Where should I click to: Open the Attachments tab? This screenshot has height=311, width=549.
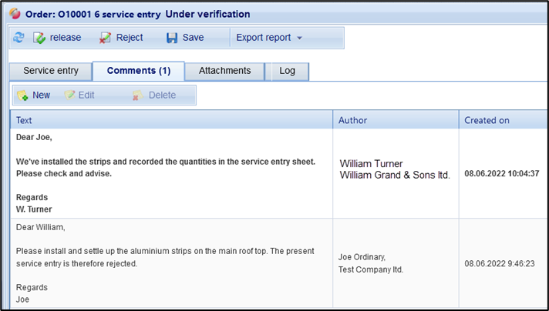(224, 71)
